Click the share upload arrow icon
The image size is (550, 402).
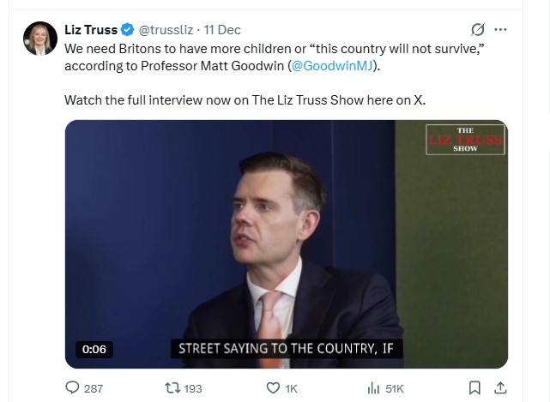pos(501,388)
